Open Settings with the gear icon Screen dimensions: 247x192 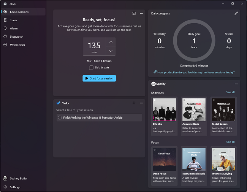click(x=5, y=187)
